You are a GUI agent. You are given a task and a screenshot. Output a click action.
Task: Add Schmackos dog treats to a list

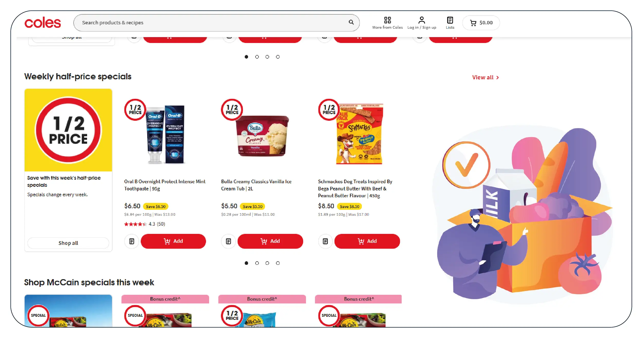coord(325,241)
